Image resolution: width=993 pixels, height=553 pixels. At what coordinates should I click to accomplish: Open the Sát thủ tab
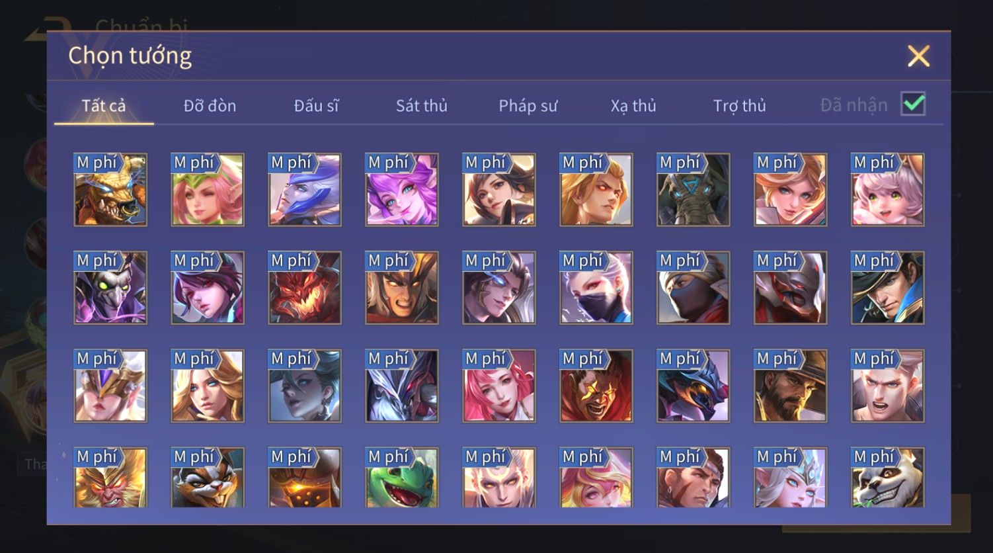[421, 106]
